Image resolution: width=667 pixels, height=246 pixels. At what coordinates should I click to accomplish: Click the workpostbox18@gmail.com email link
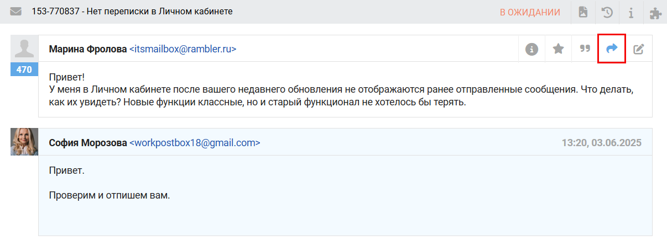pyautogui.click(x=195, y=143)
